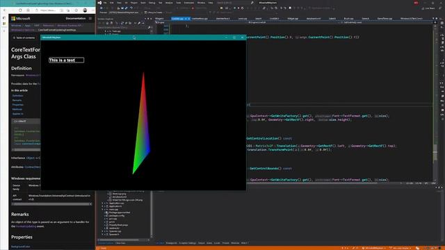Switch to the Class View tab
Image resolution: width=445 pixels, height=250 pixels.
click(x=120, y=243)
